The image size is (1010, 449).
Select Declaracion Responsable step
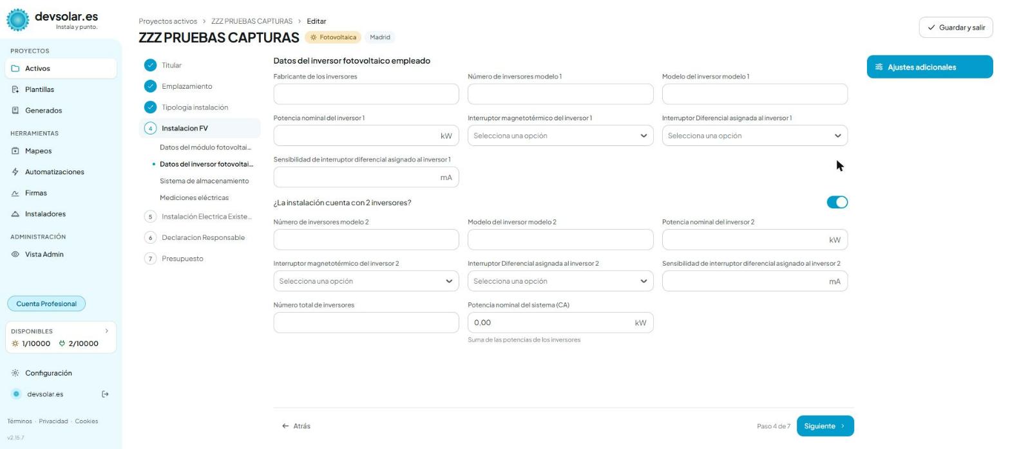point(203,237)
